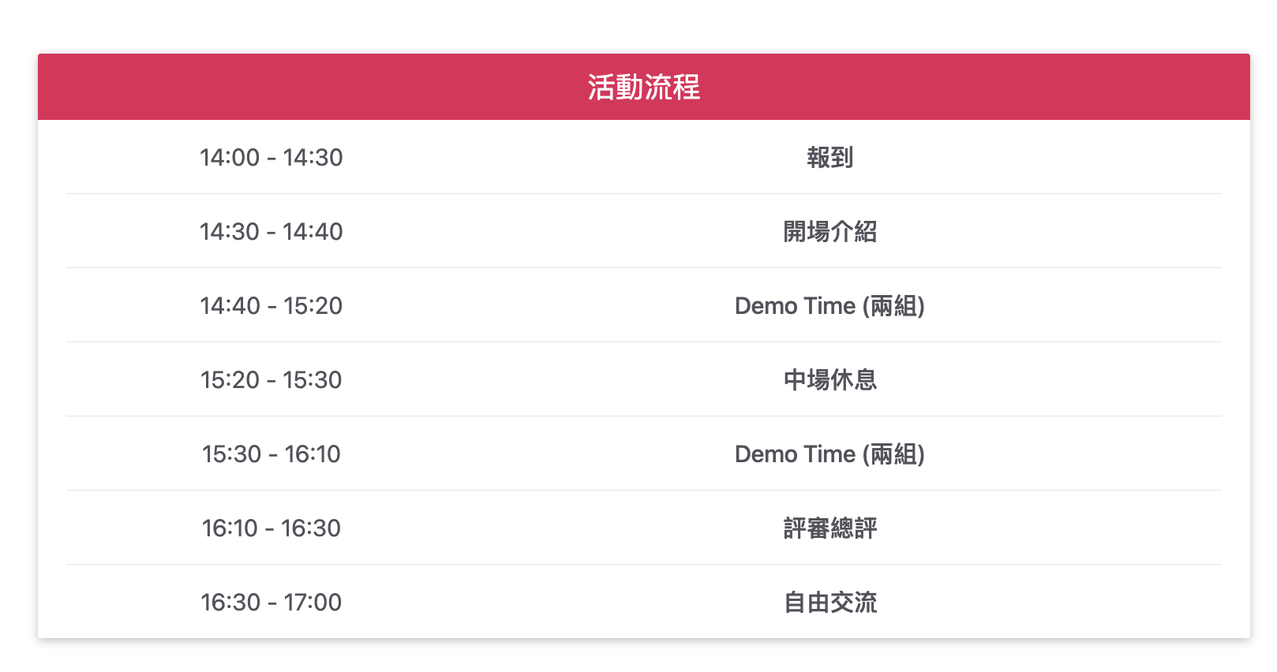This screenshot has width=1277, height=672.
Task: Click the 14:30 - 14:40 time slot
Action: (x=271, y=232)
